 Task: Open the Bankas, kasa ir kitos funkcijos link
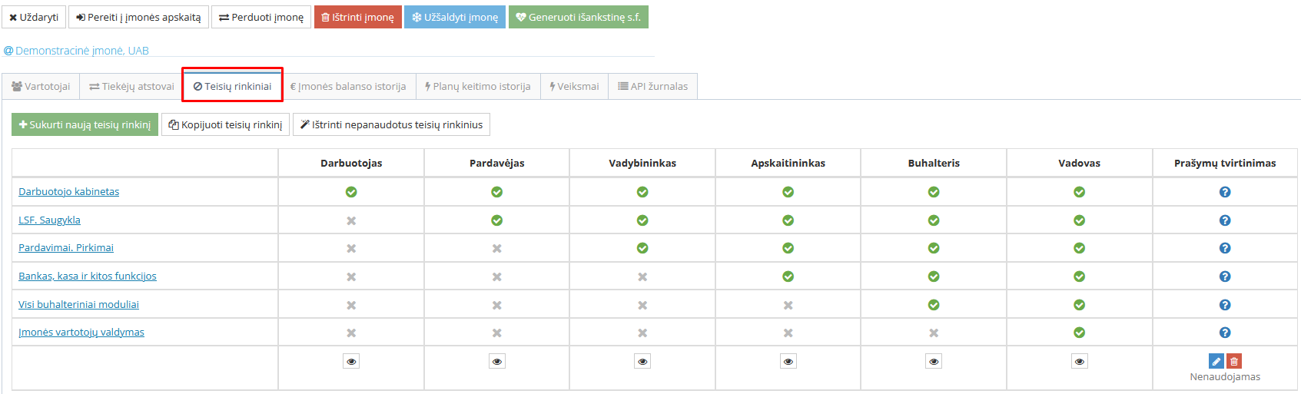point(88,276)
